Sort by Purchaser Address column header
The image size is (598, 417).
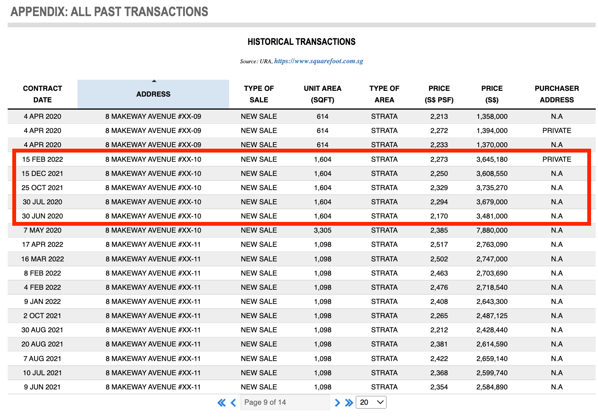[x=557, y=94]
